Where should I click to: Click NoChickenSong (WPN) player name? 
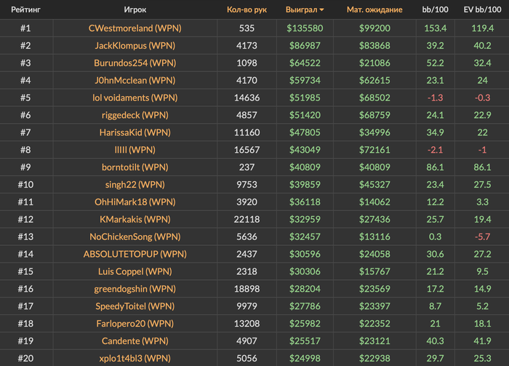pyautogui.click(x=135, y=236)
